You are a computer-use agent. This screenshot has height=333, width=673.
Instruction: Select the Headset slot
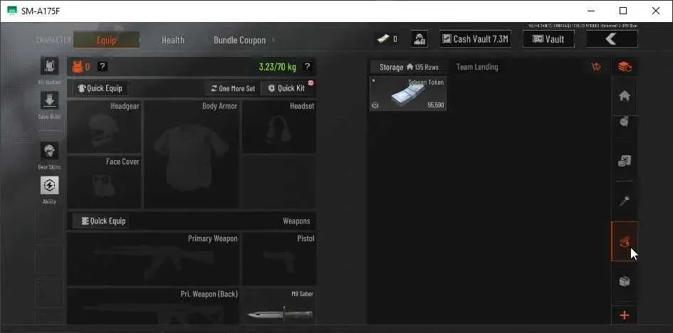pos(279,127)
